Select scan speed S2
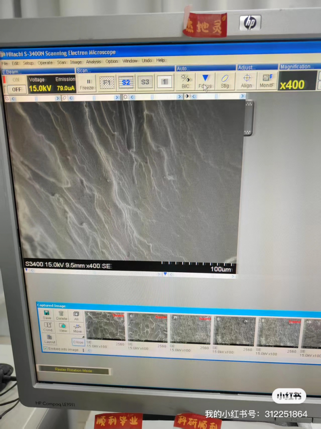 click(126, 82)
